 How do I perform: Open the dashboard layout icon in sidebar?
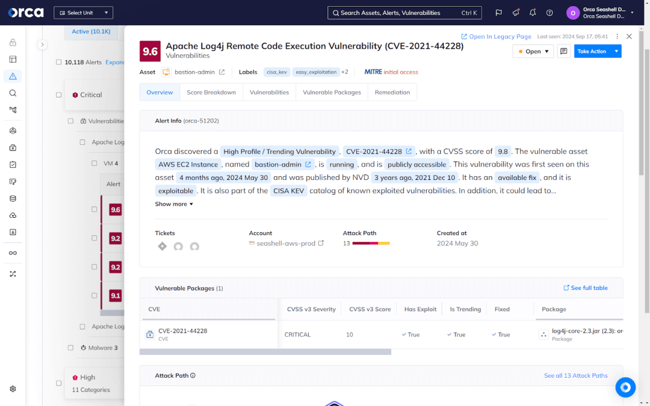click(13, 59)
